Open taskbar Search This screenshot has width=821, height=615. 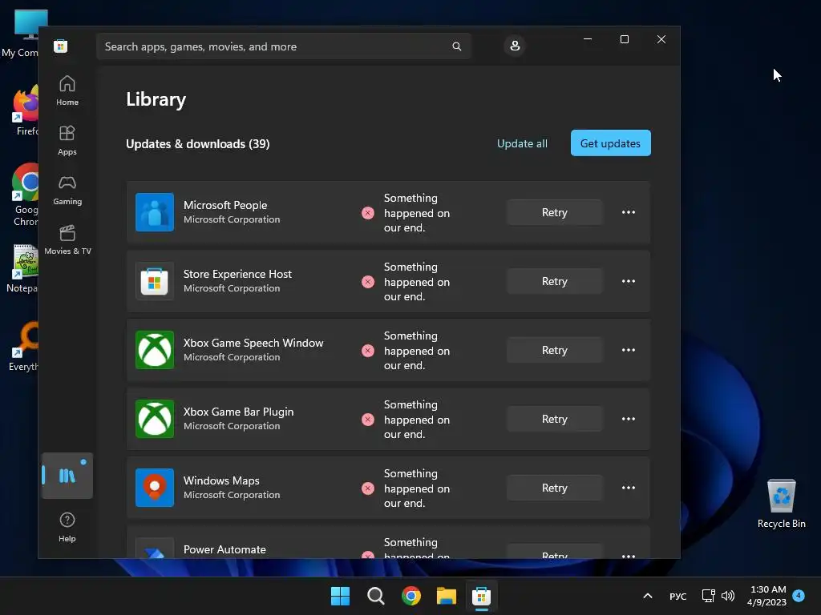click(376, 596)
